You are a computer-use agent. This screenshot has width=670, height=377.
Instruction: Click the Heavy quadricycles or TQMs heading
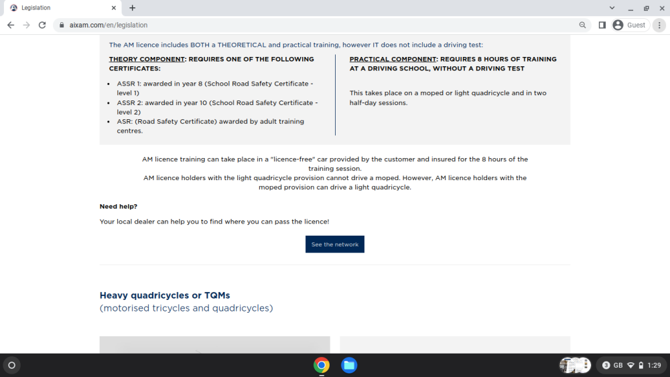165,295
